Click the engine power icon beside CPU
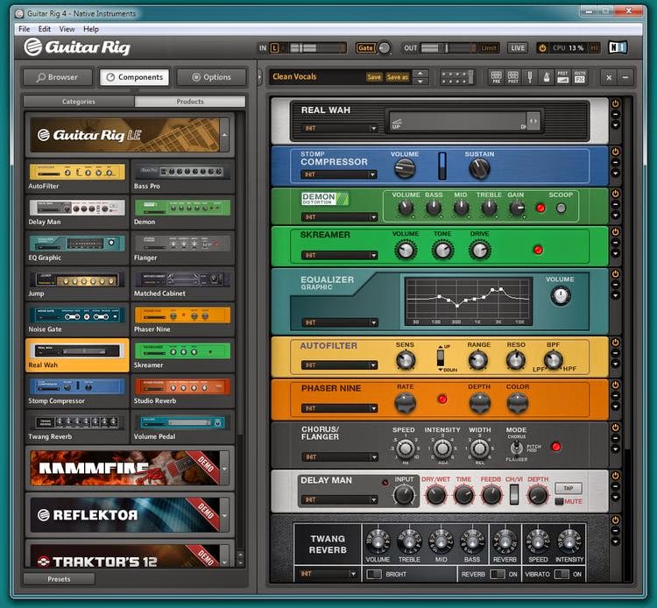Image resolution: width=657 pixels, height=608 pixels. (542, 48)
